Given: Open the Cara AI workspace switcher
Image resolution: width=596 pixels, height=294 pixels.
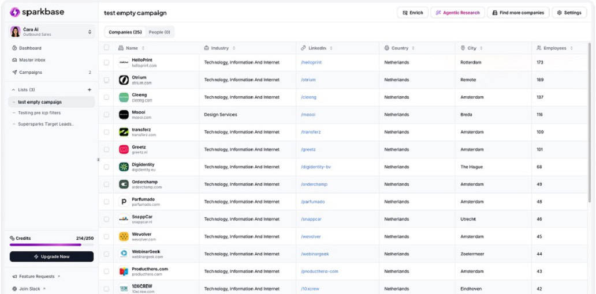Looking at the screenshot, I should [x=51, y=32].
